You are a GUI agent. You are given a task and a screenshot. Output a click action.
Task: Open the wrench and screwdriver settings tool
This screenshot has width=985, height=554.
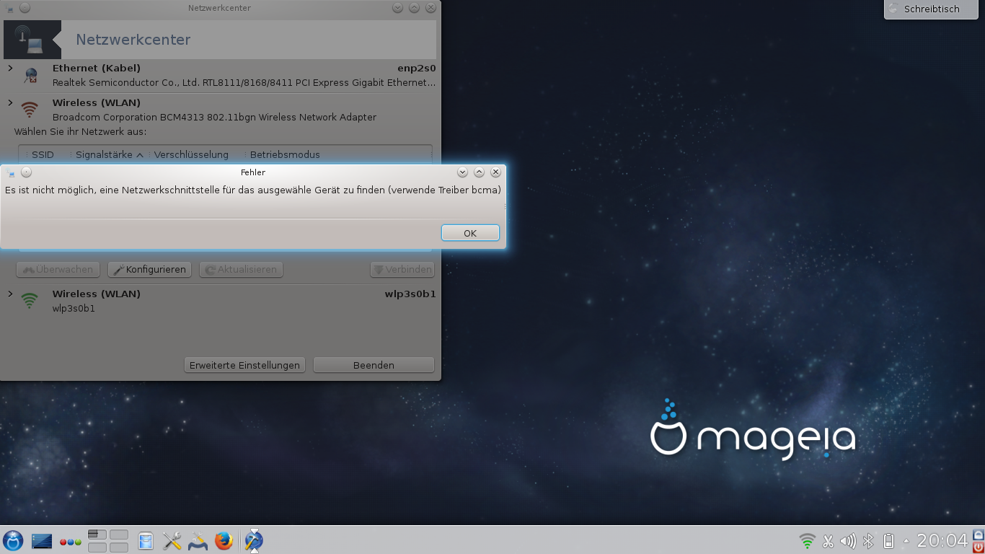coord(172,540)
